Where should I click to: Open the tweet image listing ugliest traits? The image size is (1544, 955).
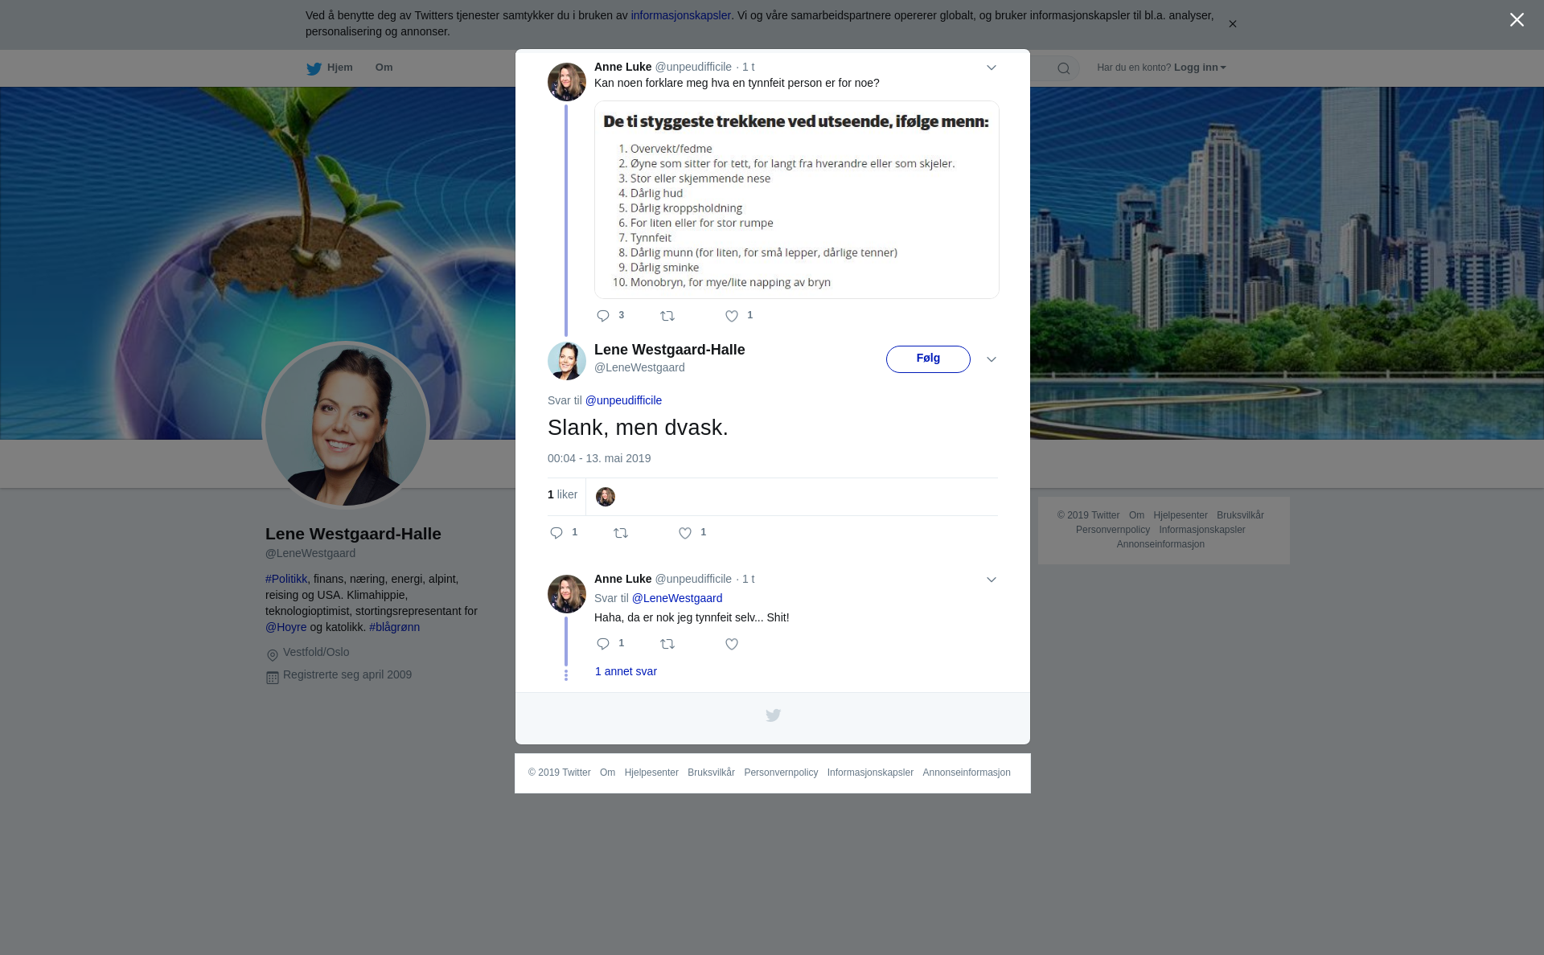797,199
